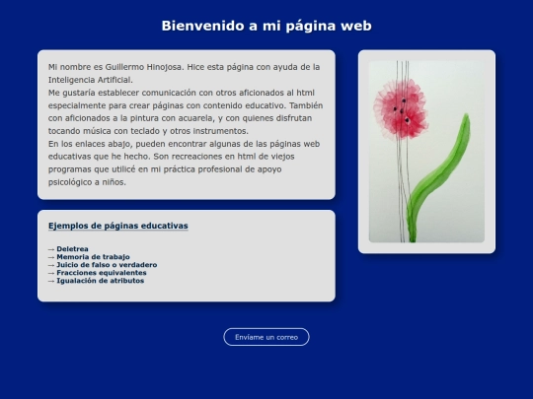Click the Bienvenido a mi página web title

pyautogui.click(x=266, y=26)
